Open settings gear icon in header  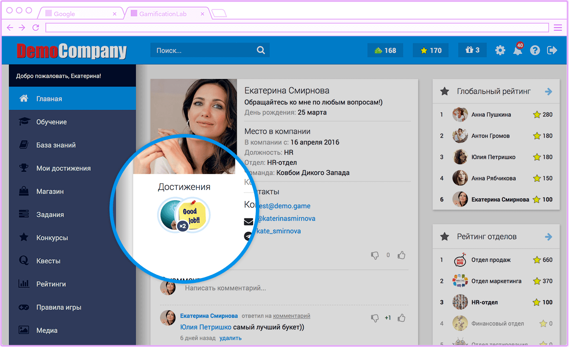[x=500, y=50]
